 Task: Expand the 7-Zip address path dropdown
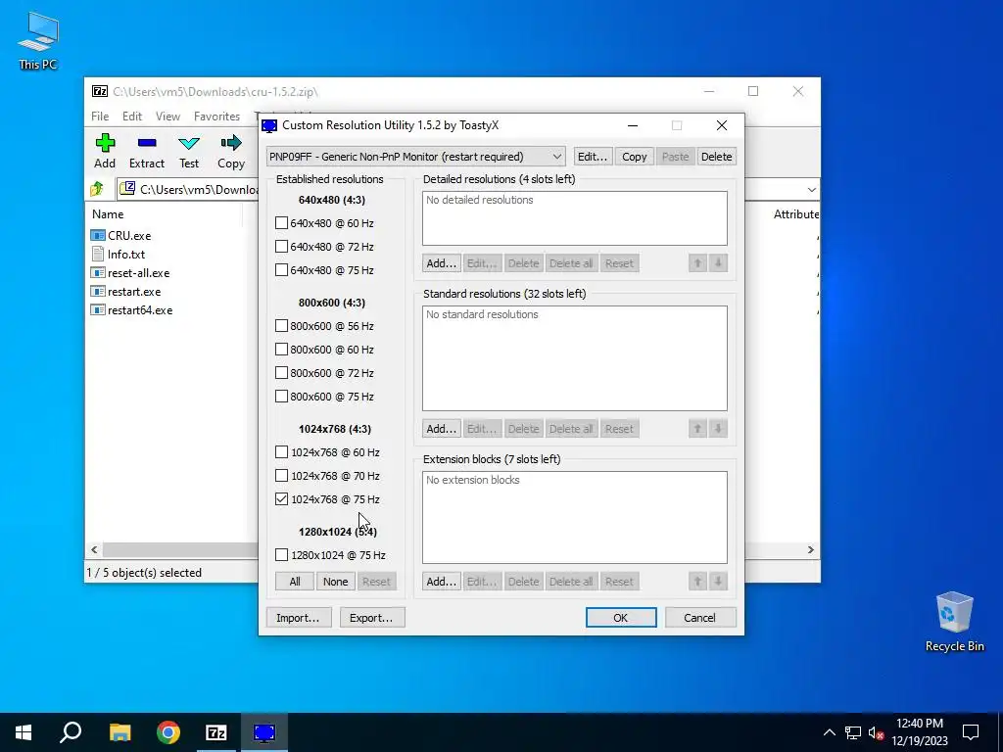tap(811, 189)
